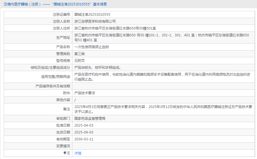This screenshot has width=257, height=159.
Task: Select the 生产地址 production address text
Action: (x=162, y=38)
